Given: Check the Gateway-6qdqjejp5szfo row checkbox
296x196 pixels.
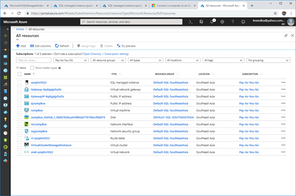Looking at the screenshot, I should [x=20, y=89].
